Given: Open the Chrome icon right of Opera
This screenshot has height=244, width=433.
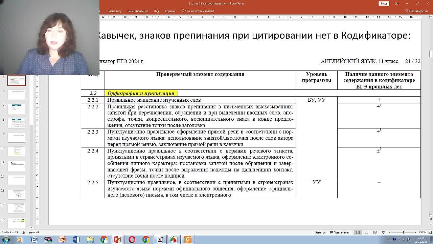Looking at the screenshot, I should pos(145,240).
